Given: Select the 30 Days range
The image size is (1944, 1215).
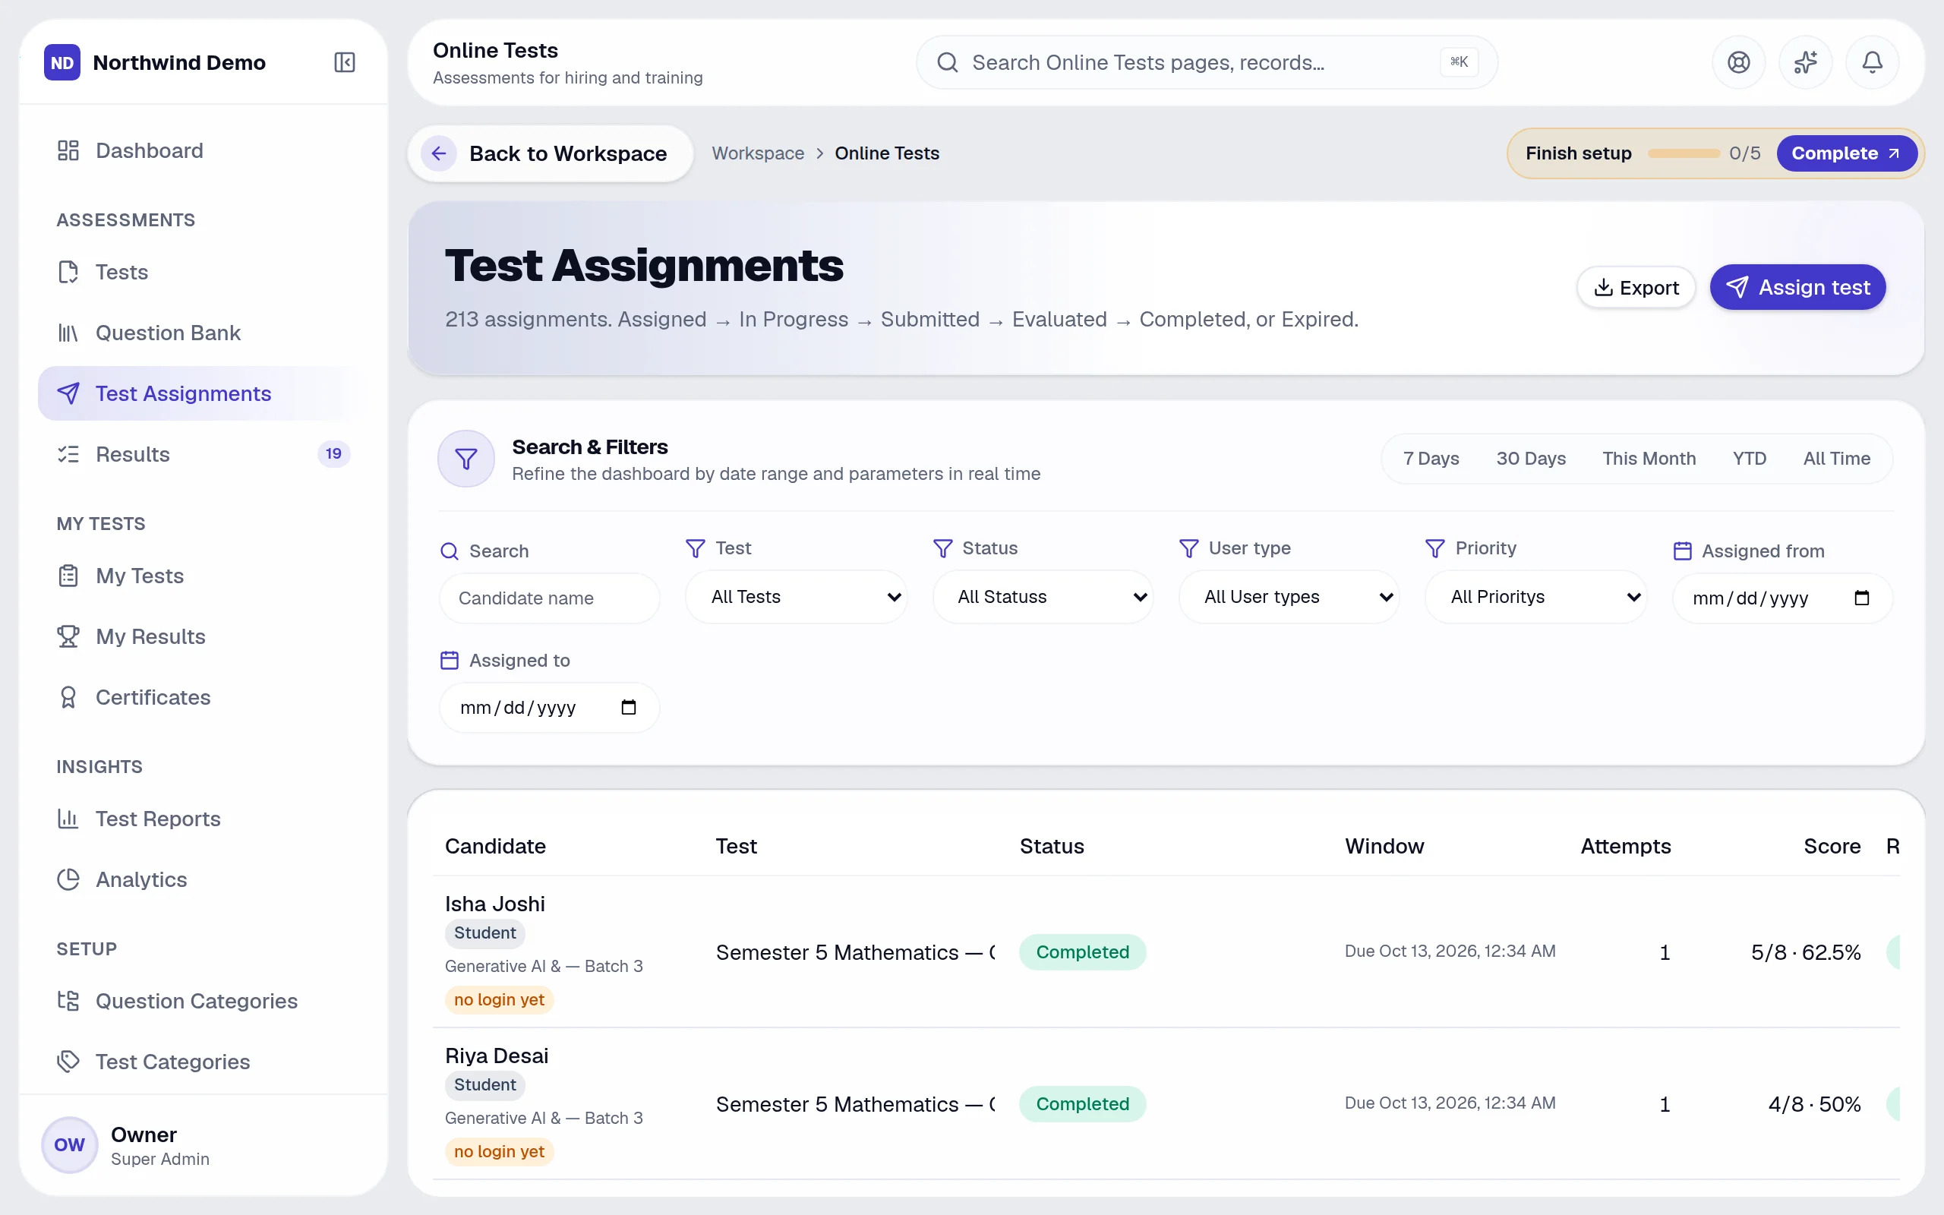Looking at the screenshot, I should pyautogui.click(x=1530, y=459).
